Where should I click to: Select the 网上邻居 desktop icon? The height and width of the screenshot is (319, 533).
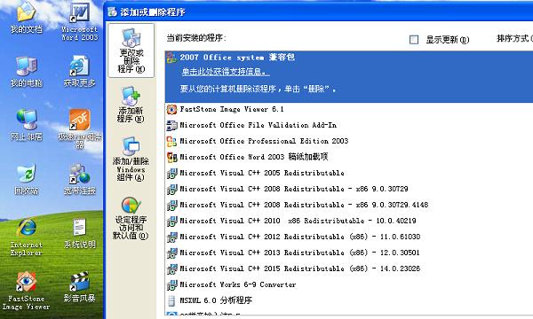point(26,125)
